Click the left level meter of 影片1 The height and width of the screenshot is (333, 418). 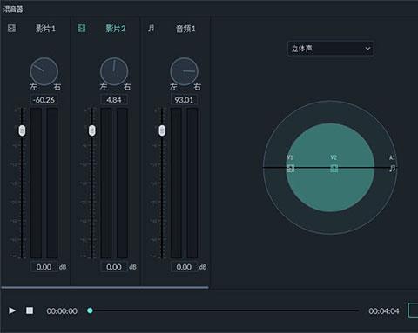tap(36, 183)
